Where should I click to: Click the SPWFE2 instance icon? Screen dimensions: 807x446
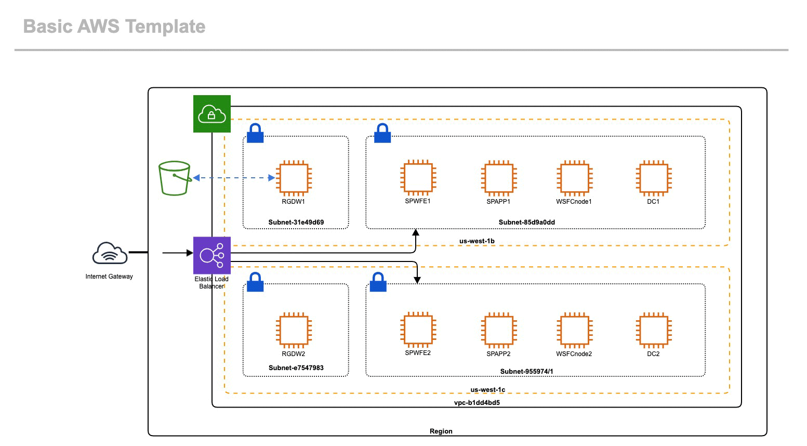[418, 330]
